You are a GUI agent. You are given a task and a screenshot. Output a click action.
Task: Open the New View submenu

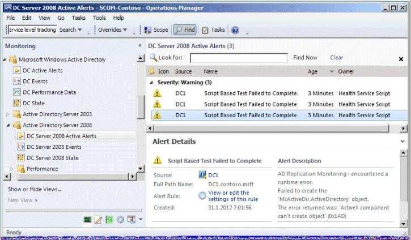coord(23,200)
